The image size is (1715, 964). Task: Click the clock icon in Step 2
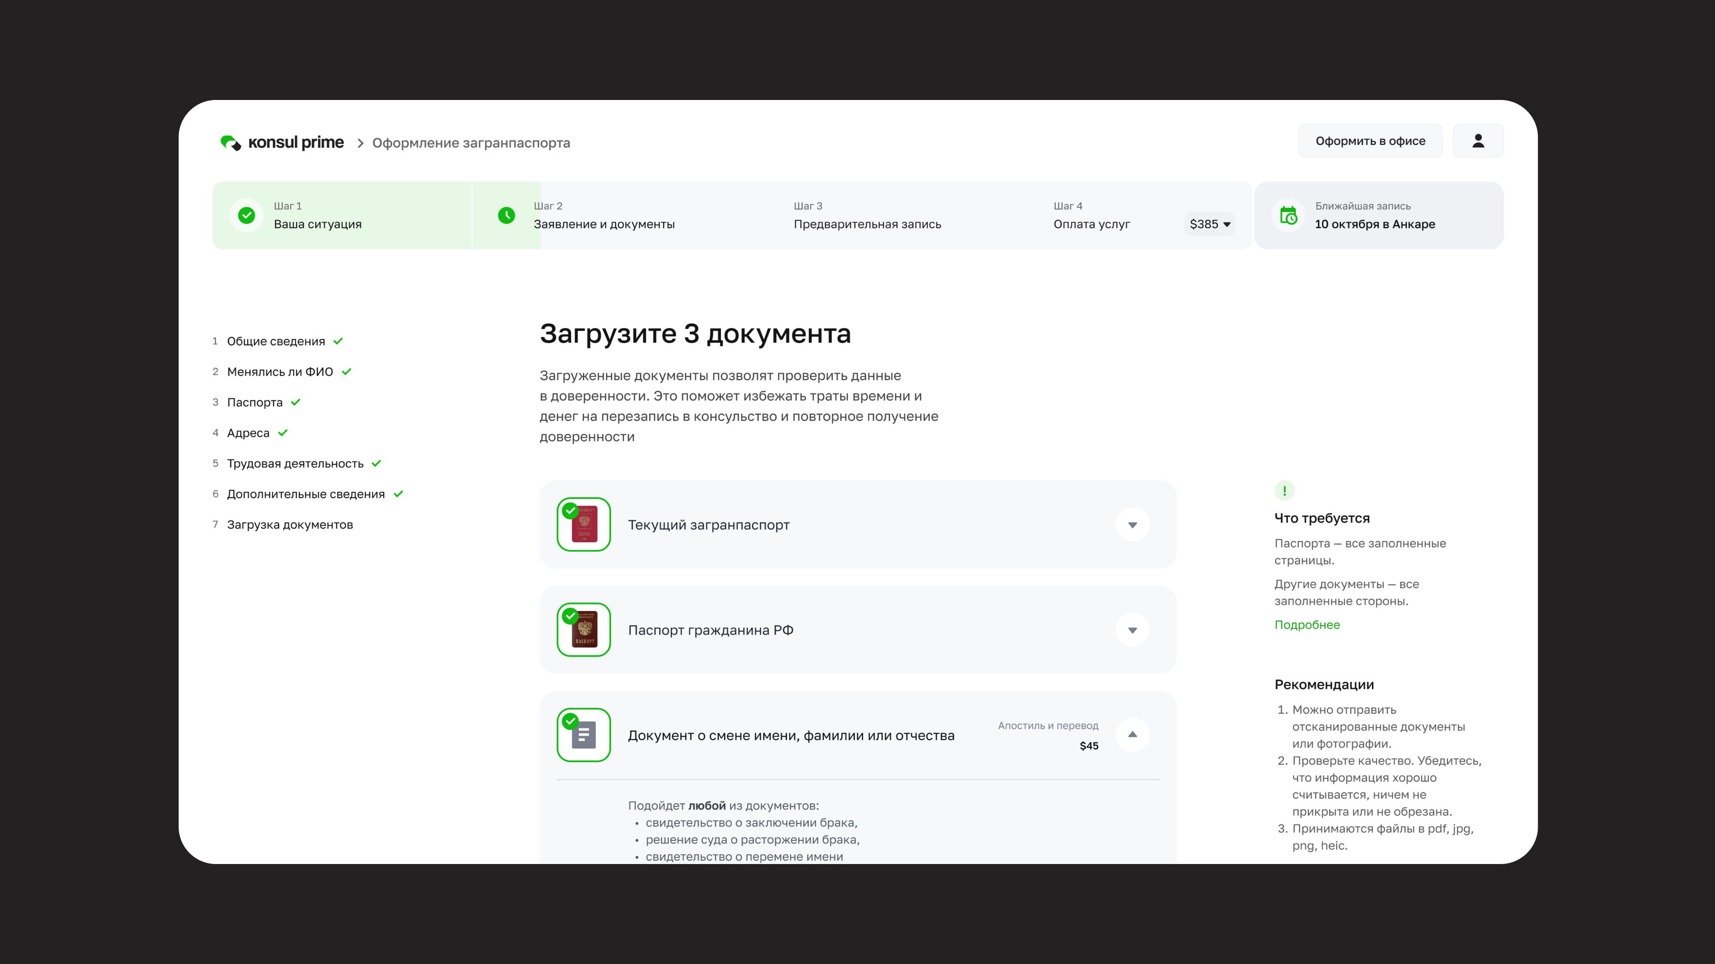506,216
